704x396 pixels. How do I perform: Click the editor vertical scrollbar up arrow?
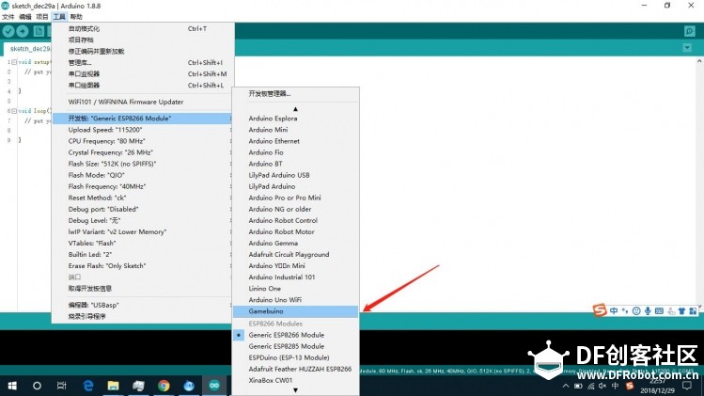pyautogui.click(x=699, y=61)
